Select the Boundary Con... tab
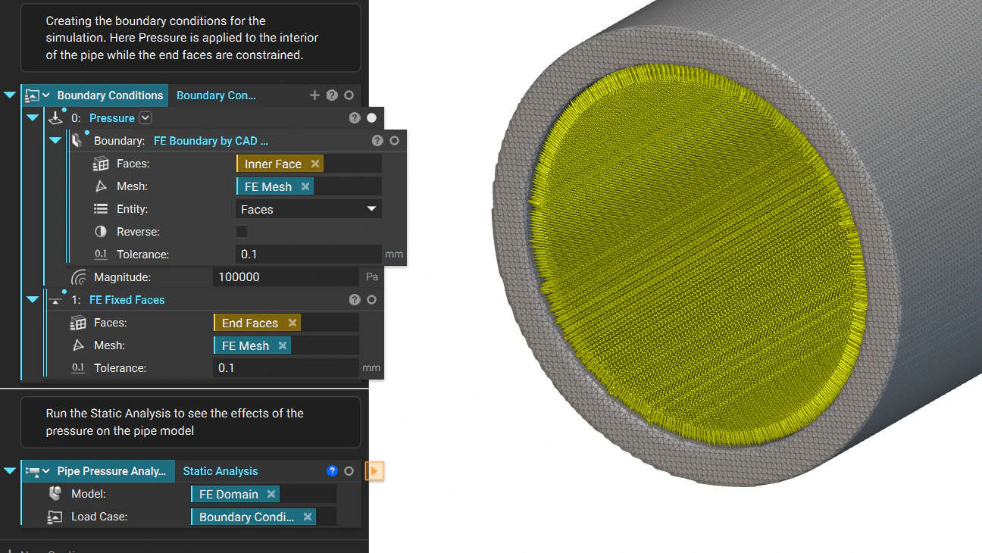The height and width of the screenshot is (553, 982). coord(216,95)
